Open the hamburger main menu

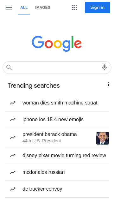9,8
